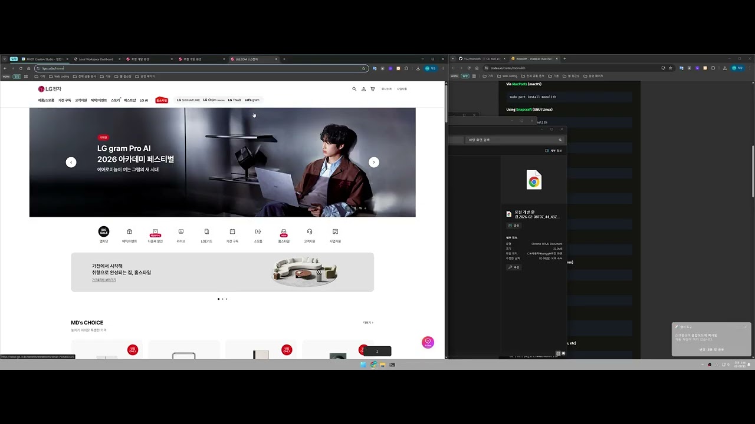Image resolution: width=755 pixels, height=424 pixels.
Task: Switch the explorer to details list view
Action: click(558, 353)
